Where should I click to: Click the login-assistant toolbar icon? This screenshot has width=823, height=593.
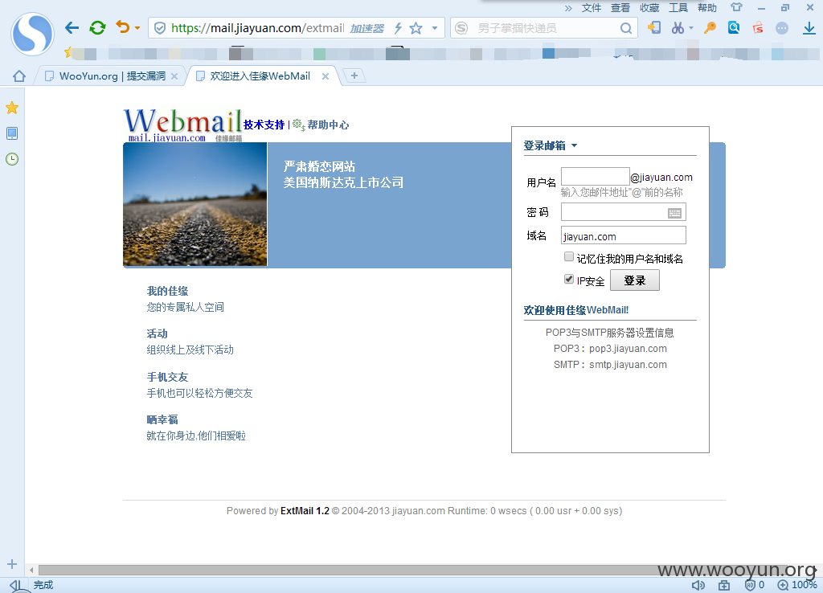(x=654, y=28)
